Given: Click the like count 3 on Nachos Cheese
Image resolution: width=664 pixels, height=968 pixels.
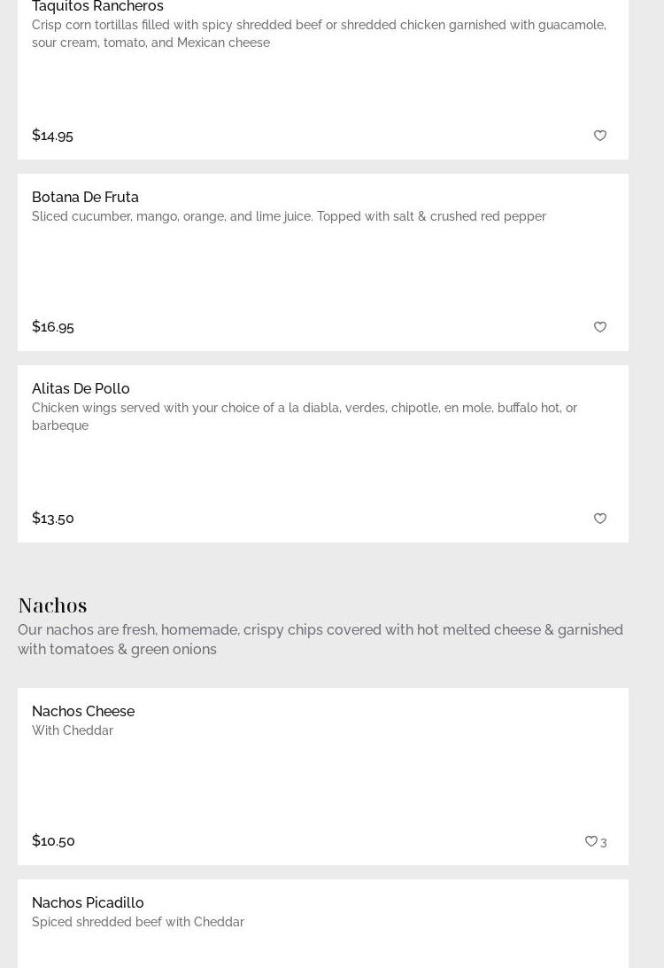Looking at the screenshot, I should pyautogui.click(x=604, y=842).
